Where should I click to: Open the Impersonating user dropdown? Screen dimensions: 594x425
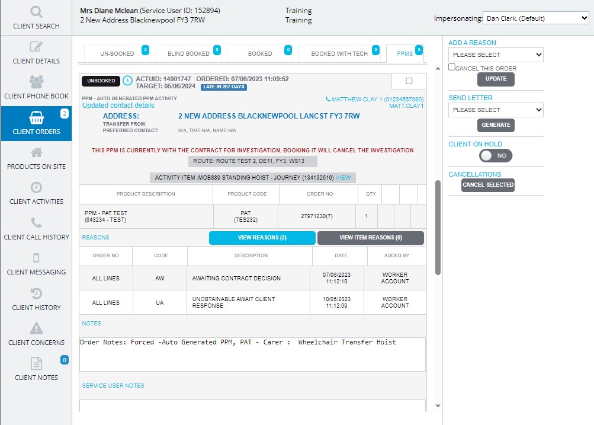pyautogui.click(x=535, y=18)
